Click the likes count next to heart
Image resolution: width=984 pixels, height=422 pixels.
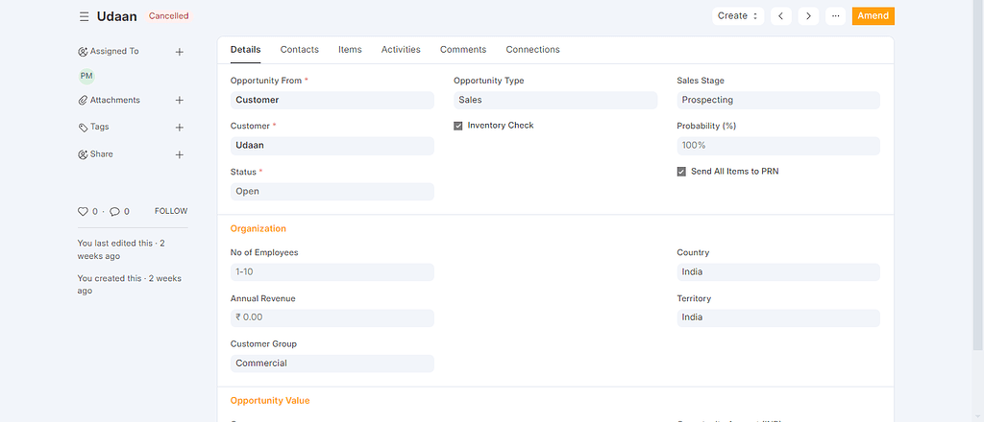pyautogui.click(x=95, y=212)
